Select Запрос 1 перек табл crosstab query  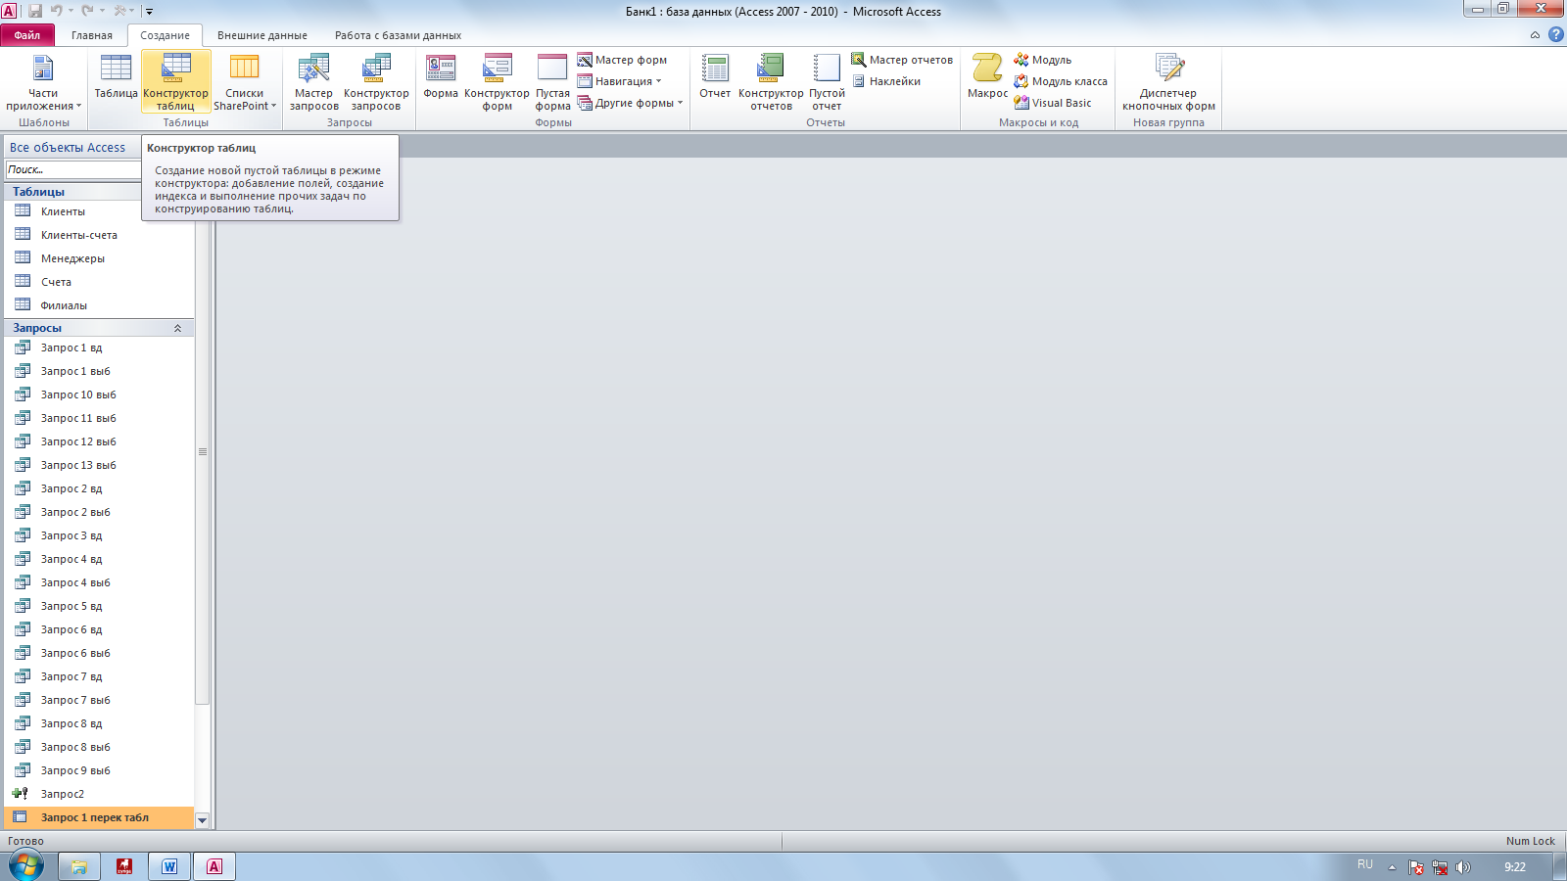coord(99,817)
